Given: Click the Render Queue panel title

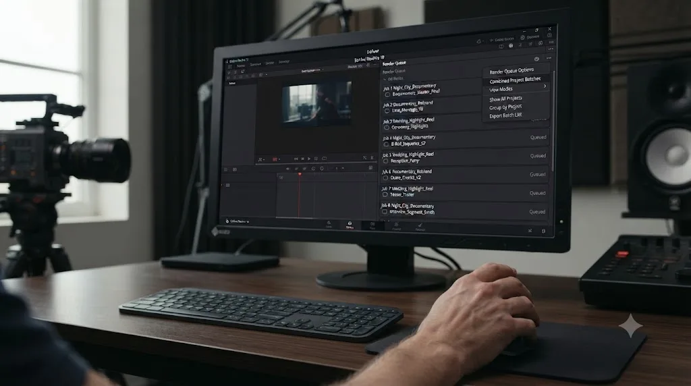Looking at the screenshot, I should tap(394, 63).
